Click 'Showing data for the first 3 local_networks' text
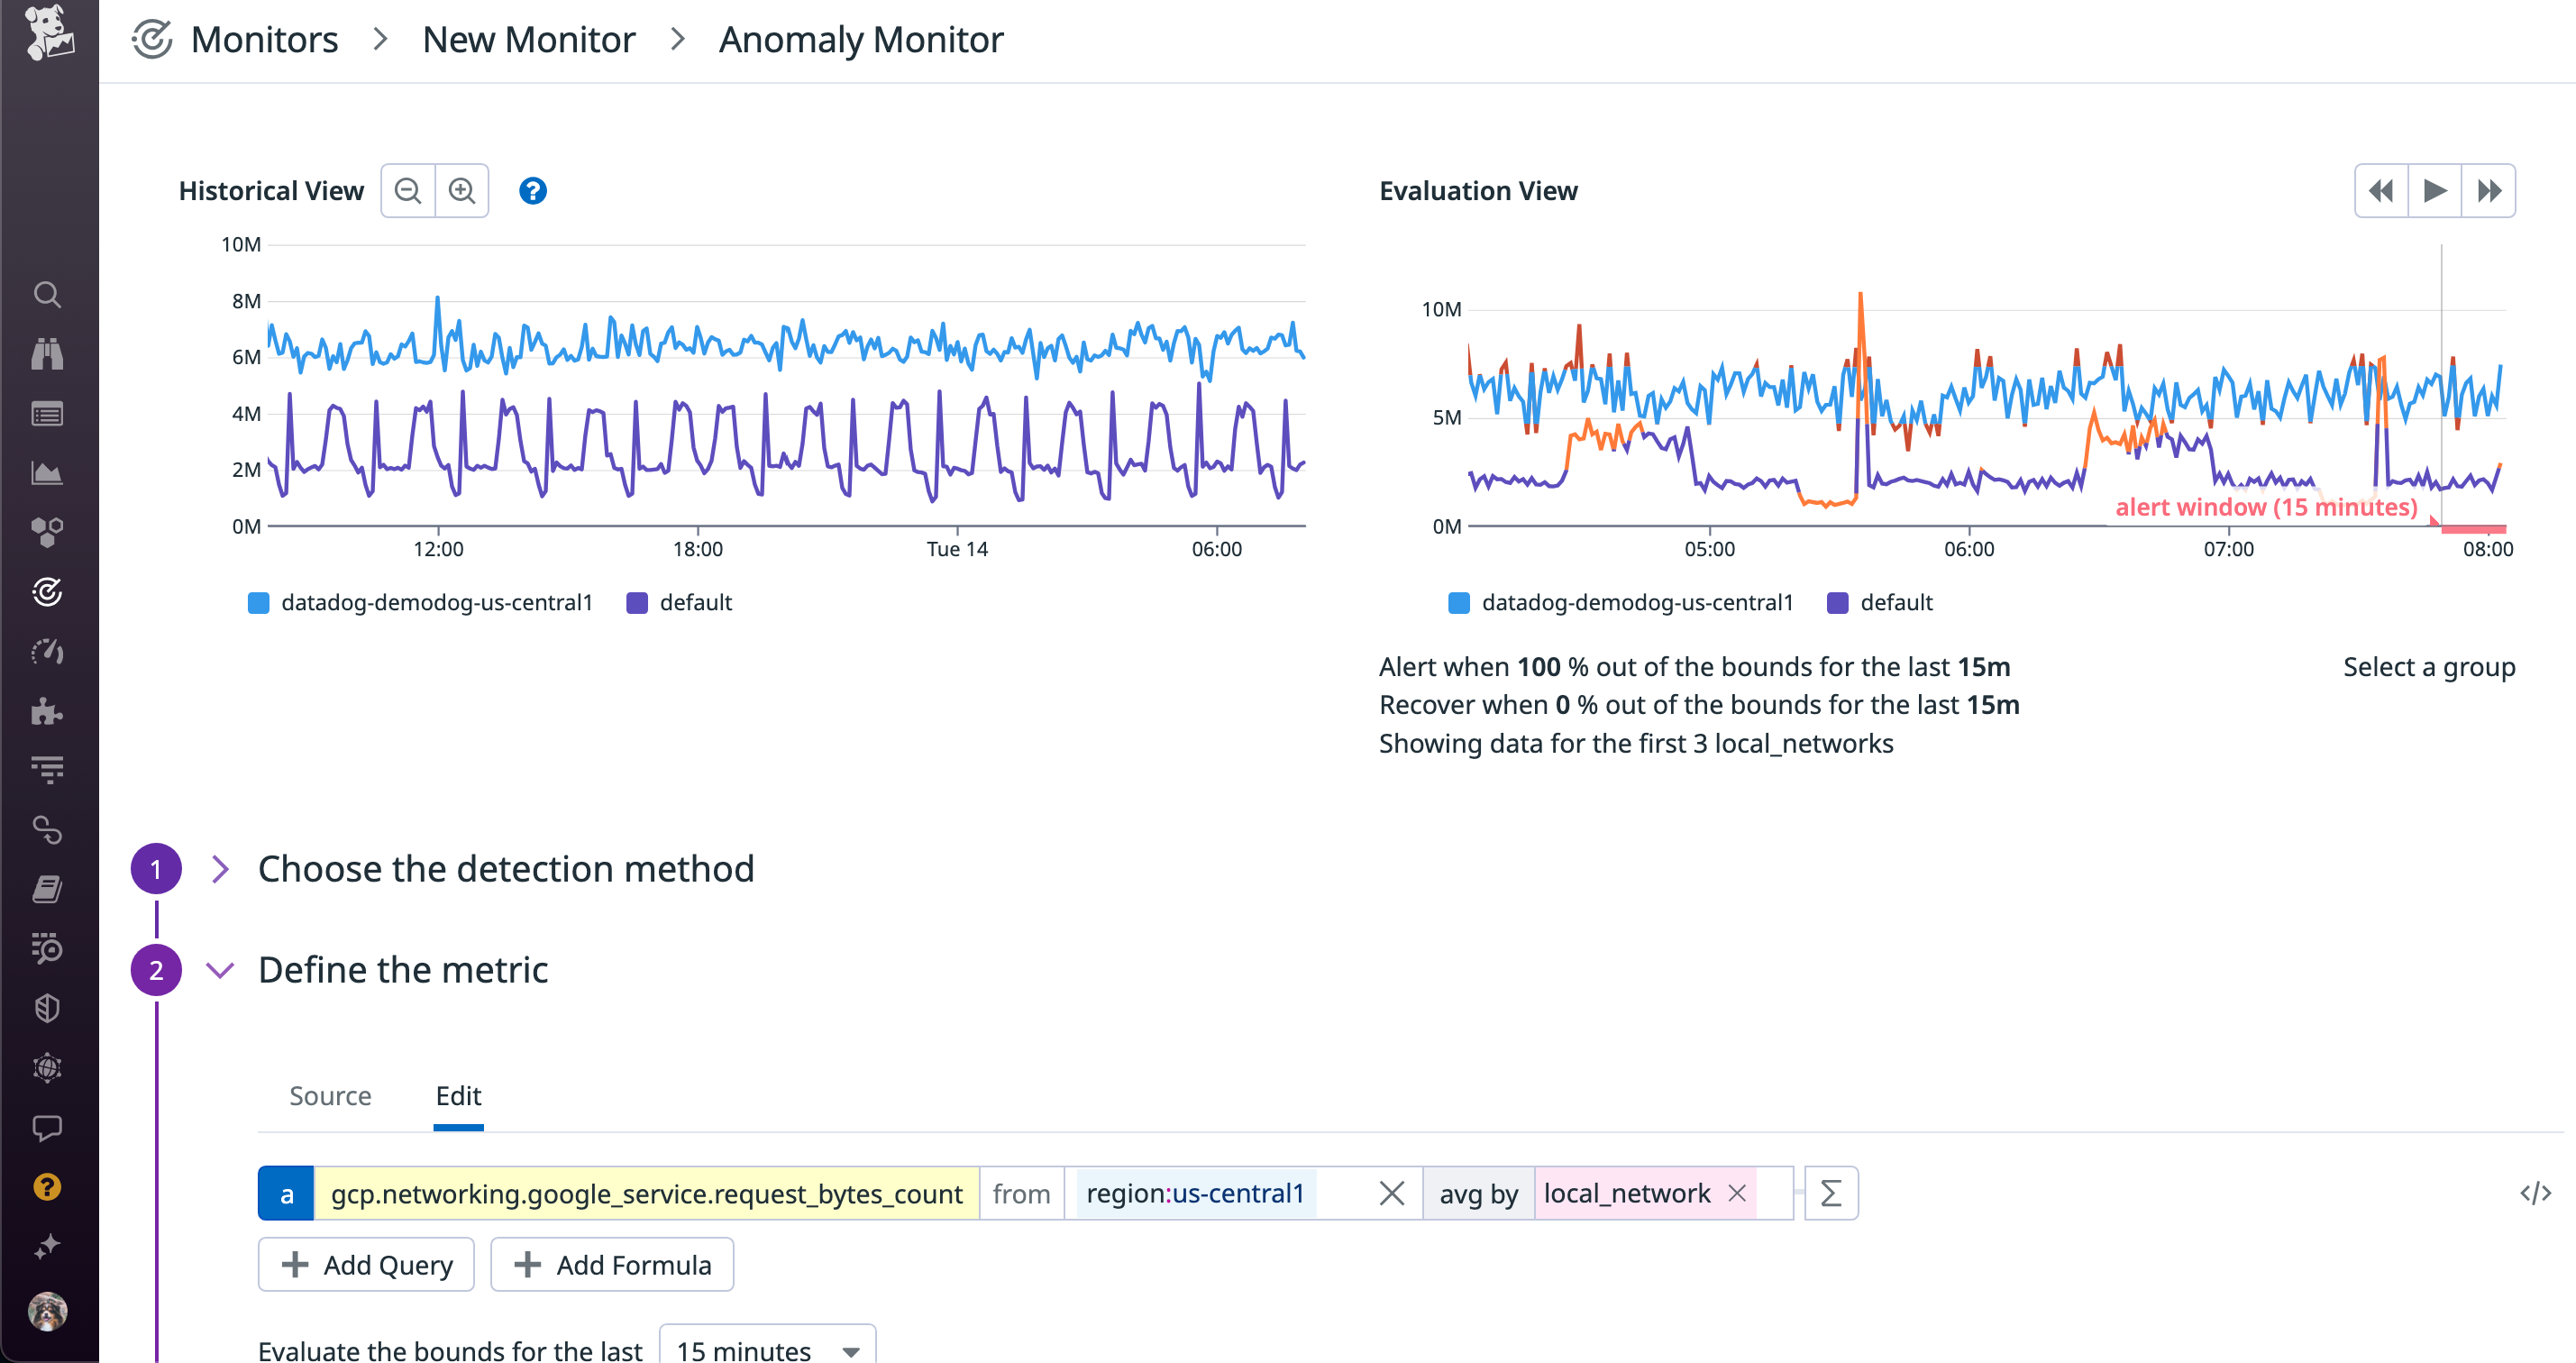The height and width of the screenshot is (1363, 2576). point(1636,743)
